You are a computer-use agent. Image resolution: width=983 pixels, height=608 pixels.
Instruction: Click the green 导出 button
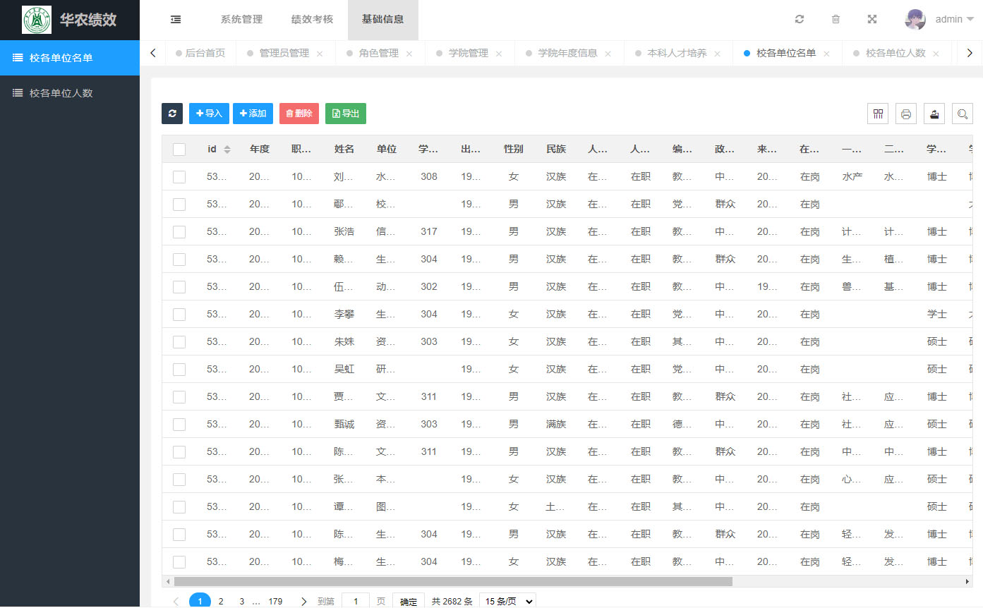tap(346, 114)
